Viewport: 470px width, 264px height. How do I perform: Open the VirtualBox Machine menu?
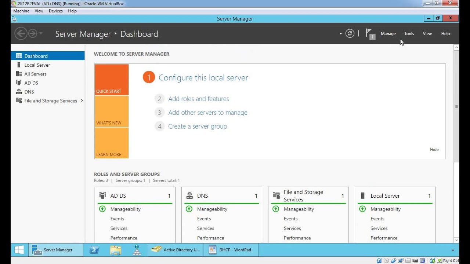tap(21, 11)
